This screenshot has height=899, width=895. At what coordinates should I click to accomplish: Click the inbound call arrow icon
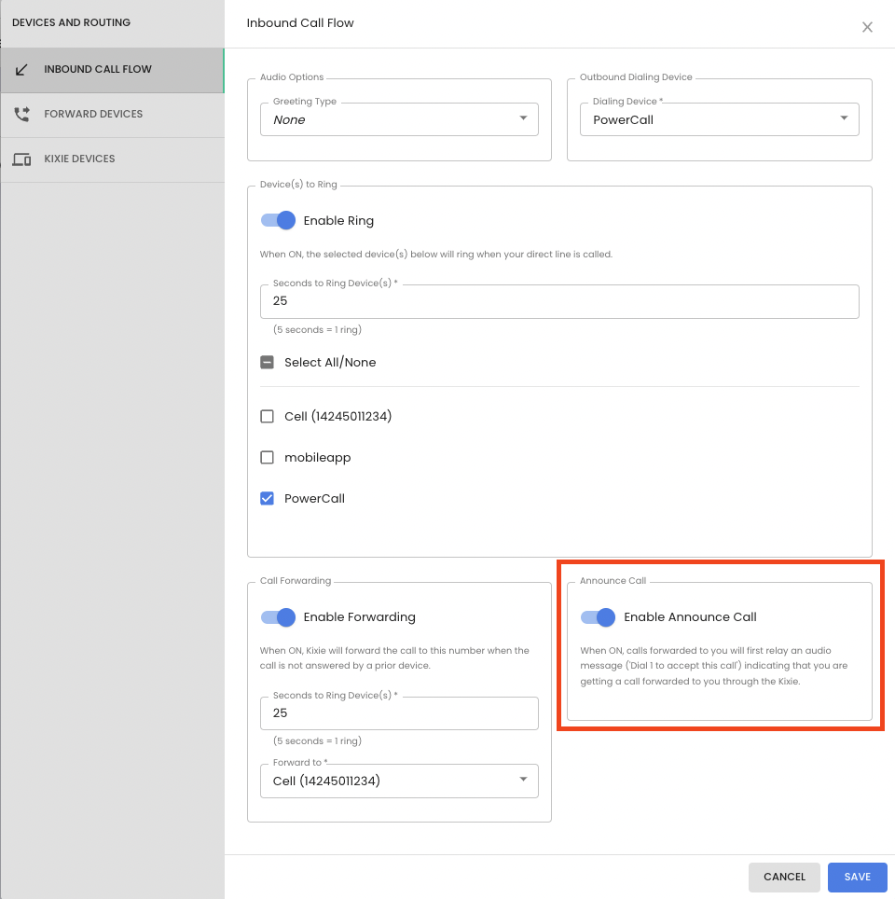coord(21,70)
